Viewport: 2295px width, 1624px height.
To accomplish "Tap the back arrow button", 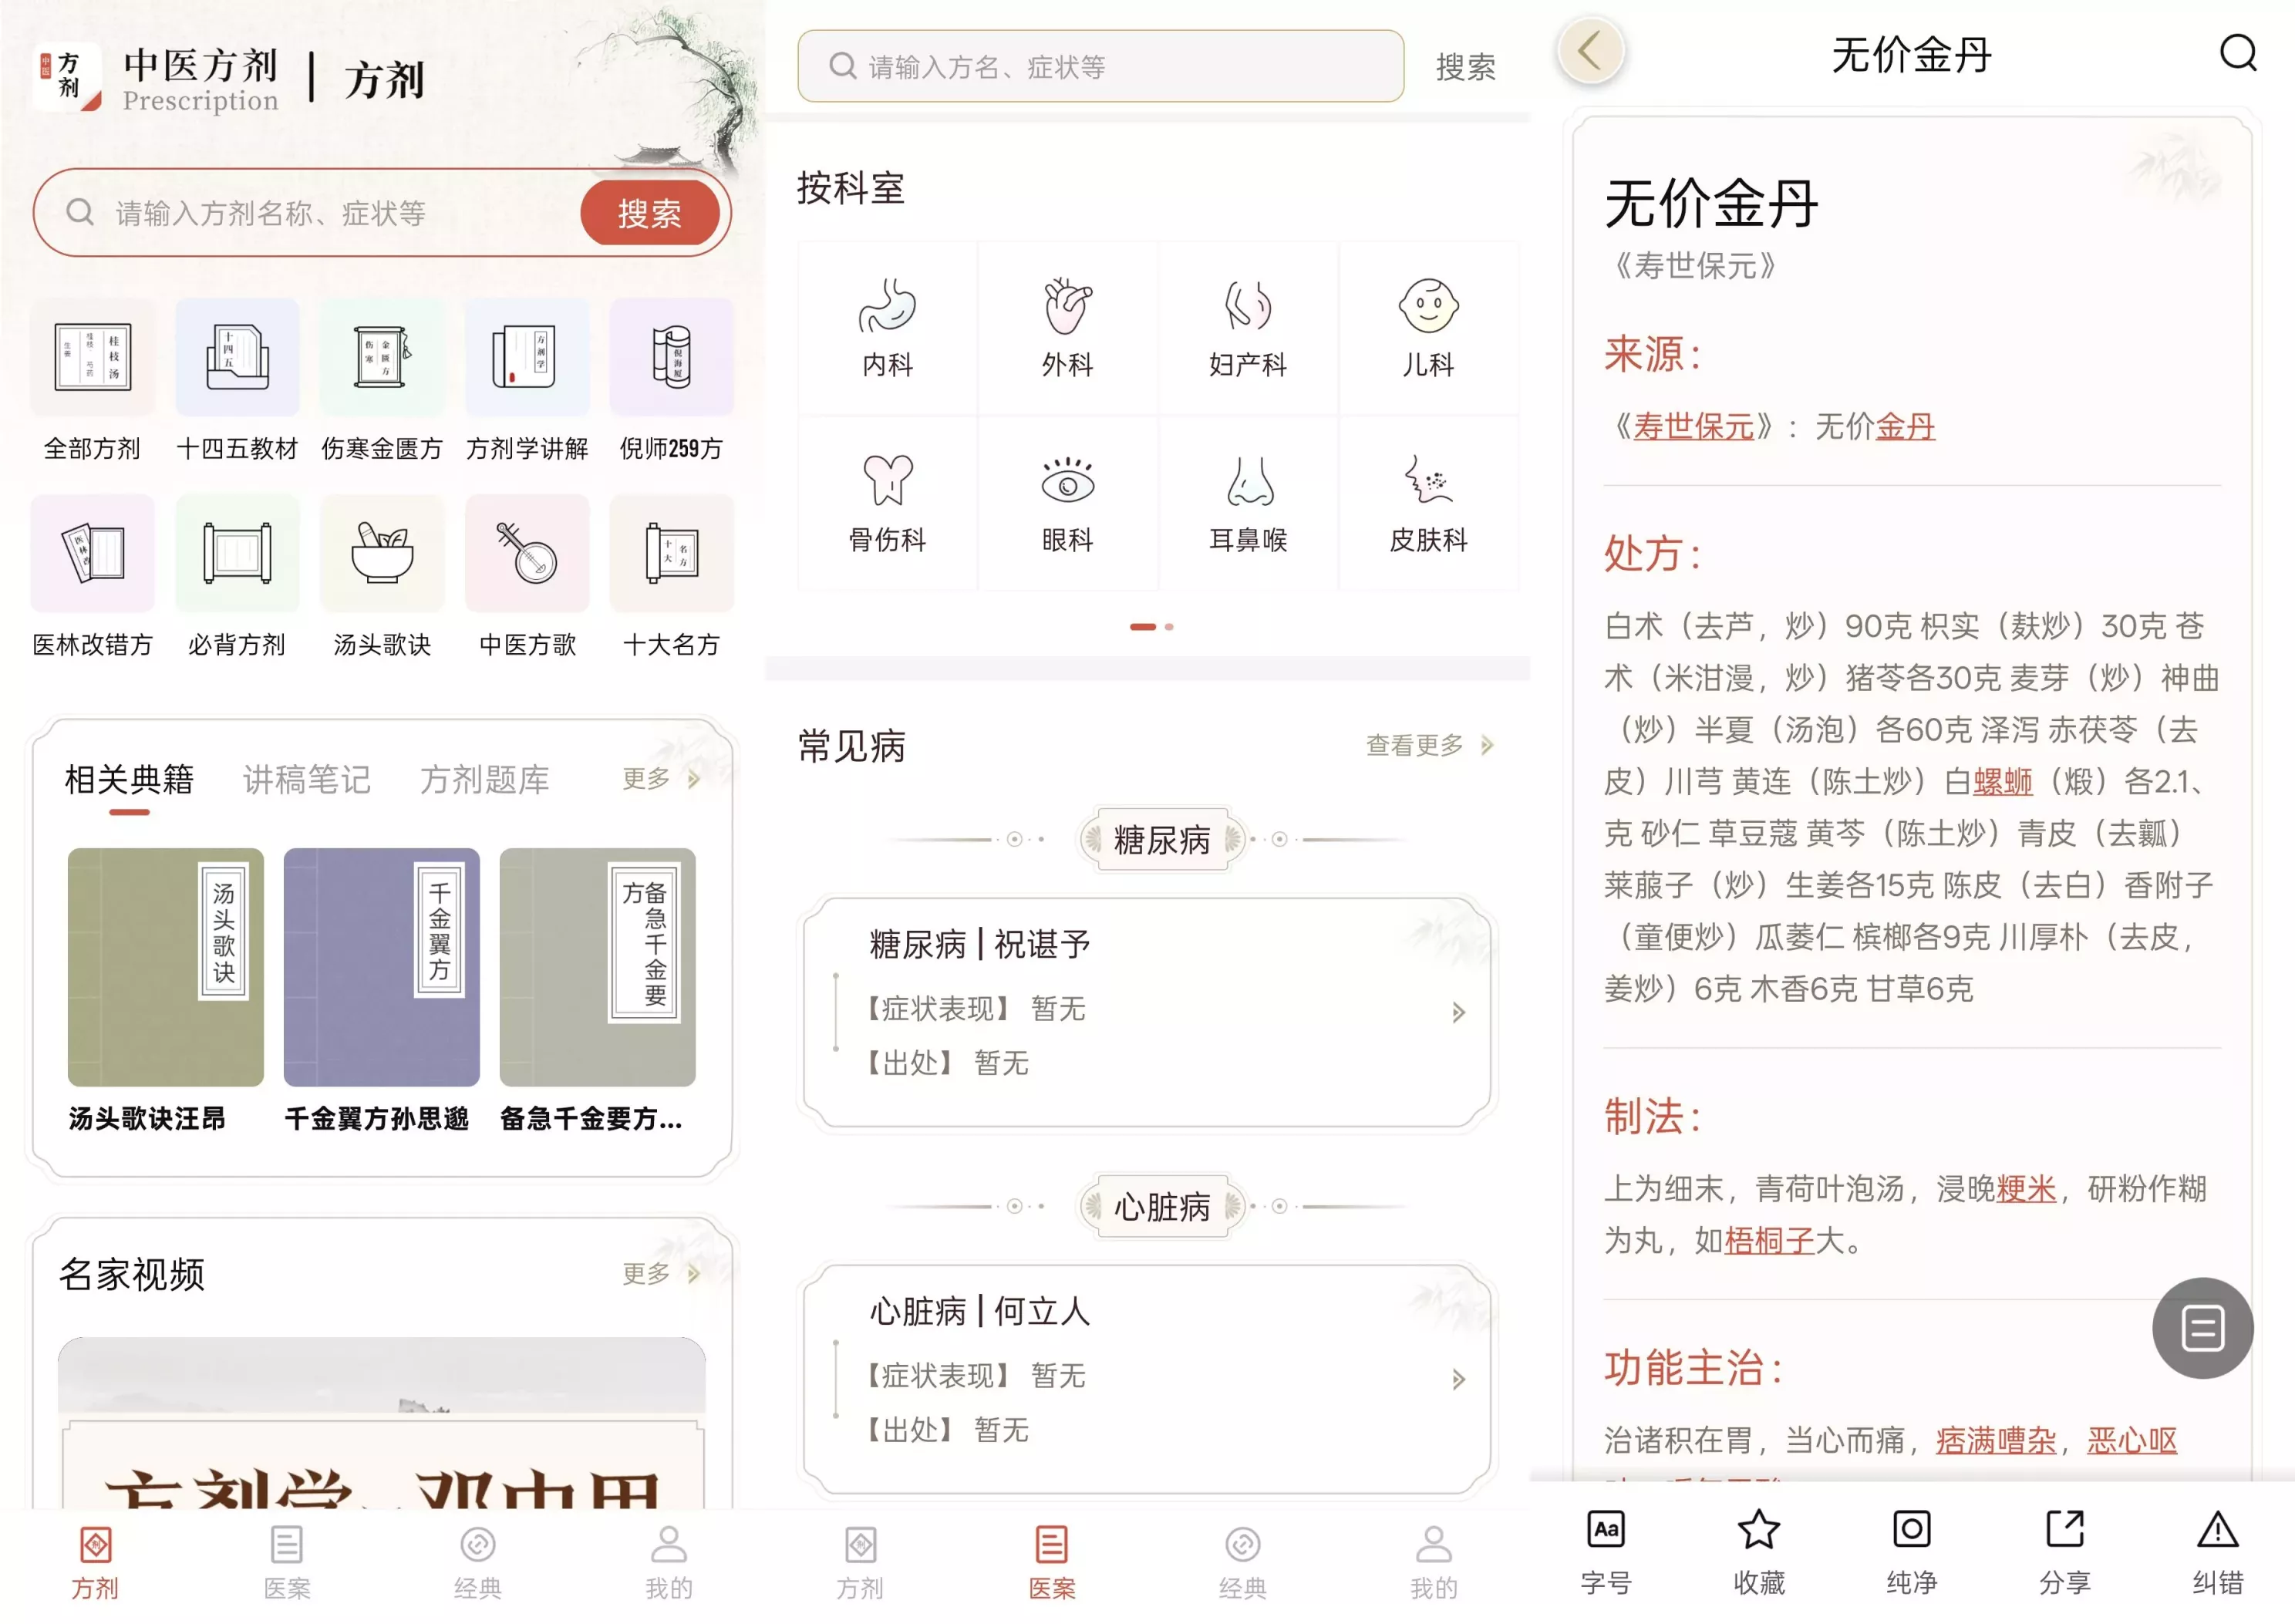I will pyautogui.click(x=1590, y=51).
